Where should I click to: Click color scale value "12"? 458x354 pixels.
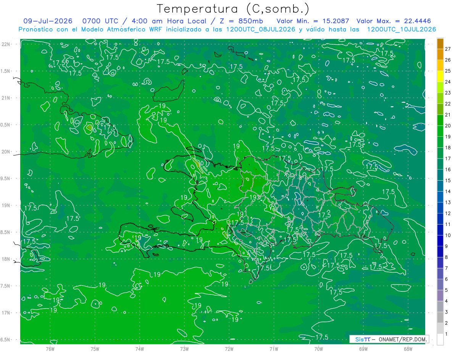coord(448,213)
